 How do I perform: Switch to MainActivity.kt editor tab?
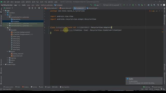93,8
